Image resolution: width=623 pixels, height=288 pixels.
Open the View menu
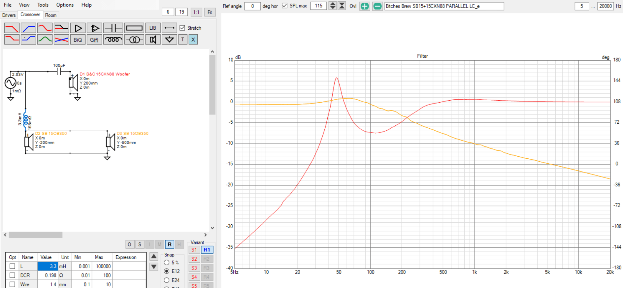click(24, 5)
